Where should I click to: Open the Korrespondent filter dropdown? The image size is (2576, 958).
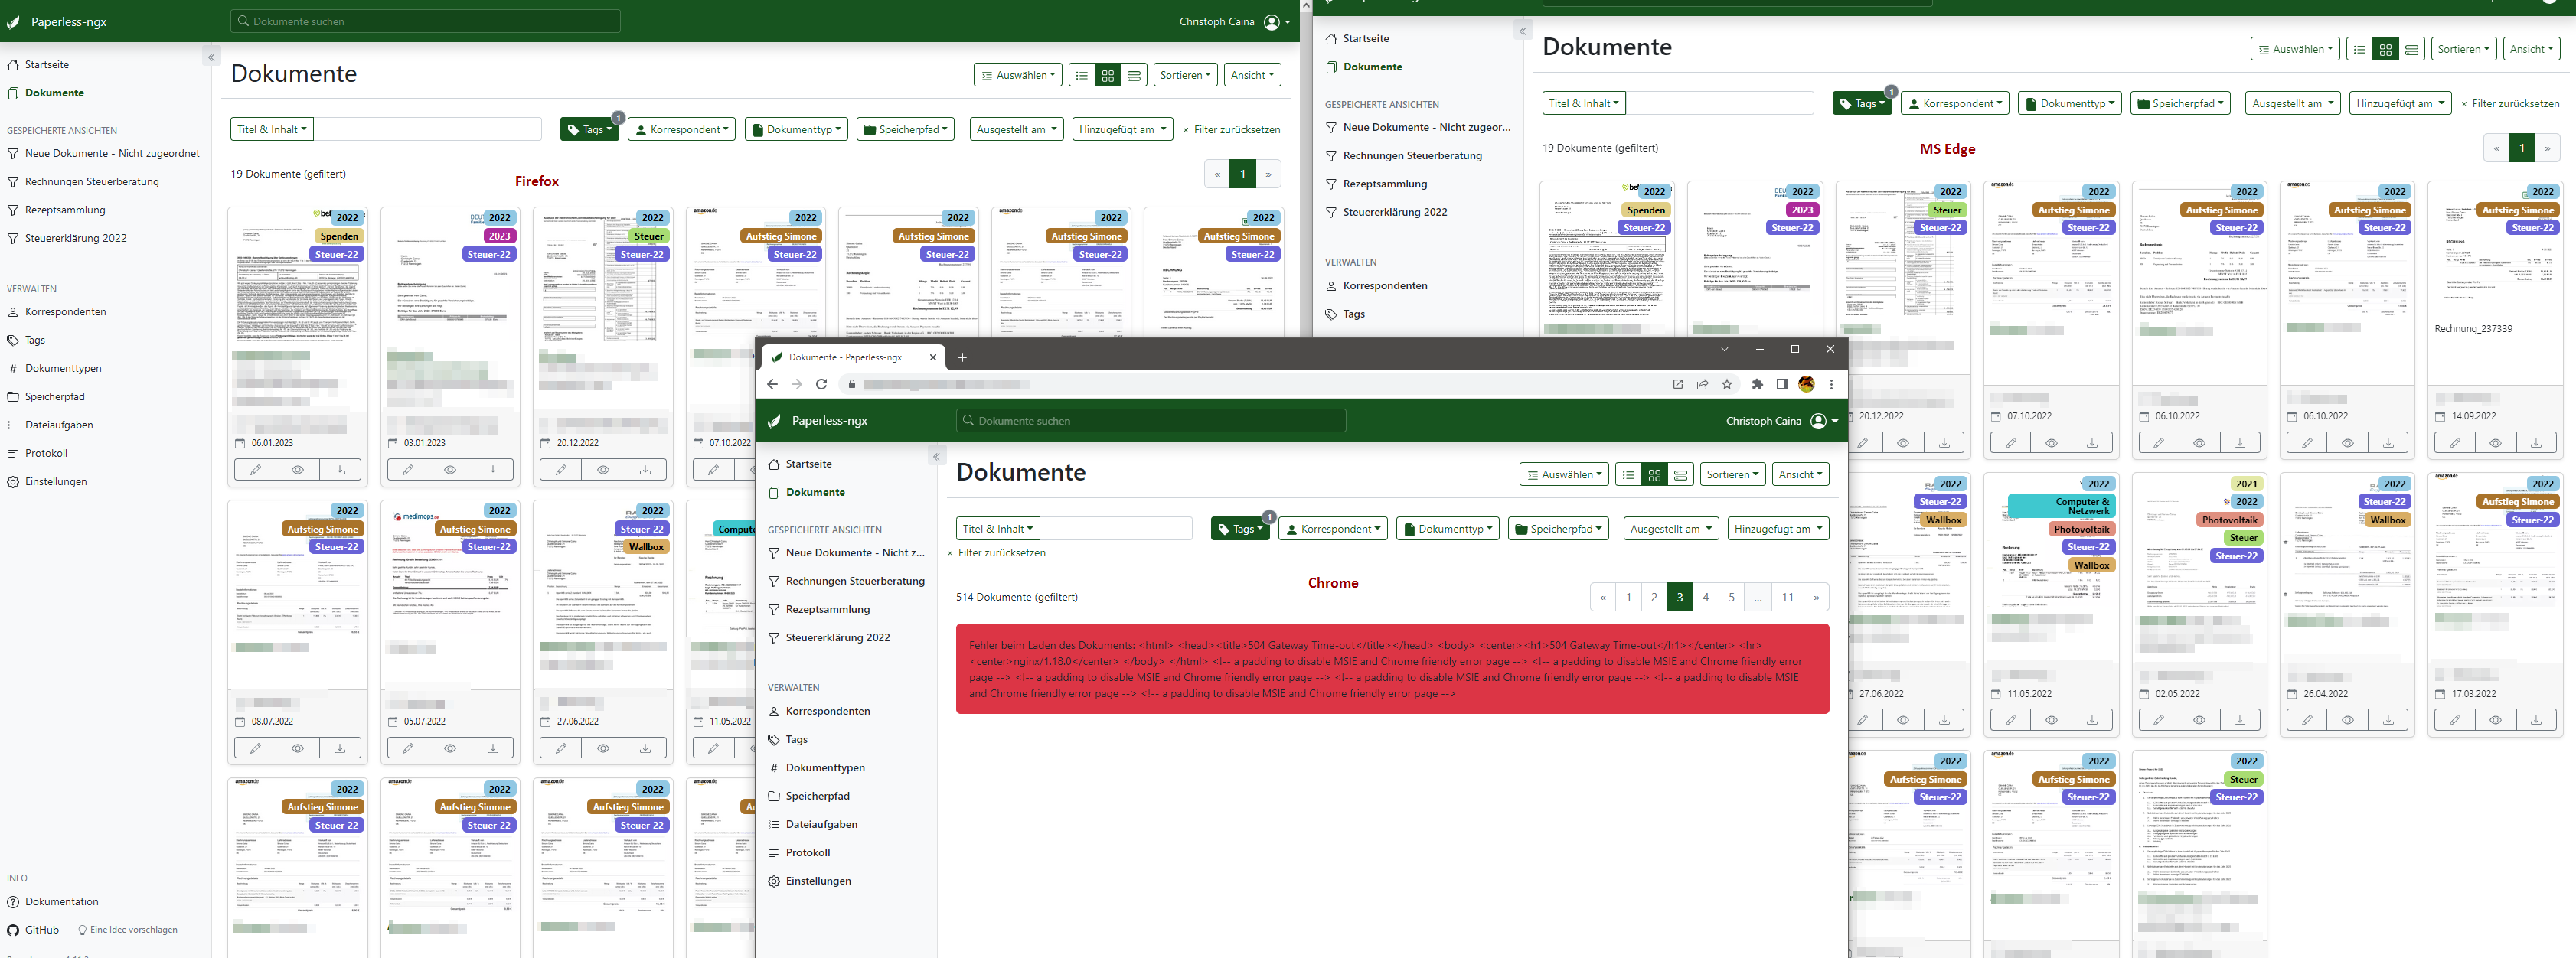click(x=681, y=128)
